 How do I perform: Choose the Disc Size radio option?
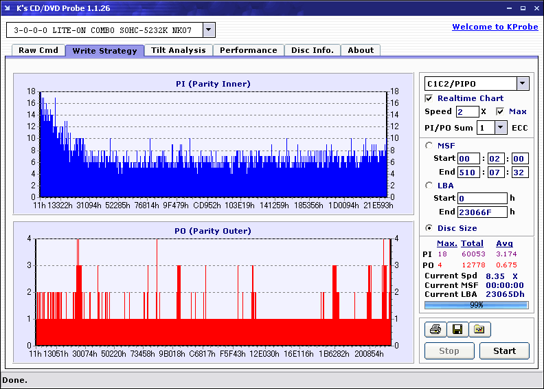[x=429, y=228]
